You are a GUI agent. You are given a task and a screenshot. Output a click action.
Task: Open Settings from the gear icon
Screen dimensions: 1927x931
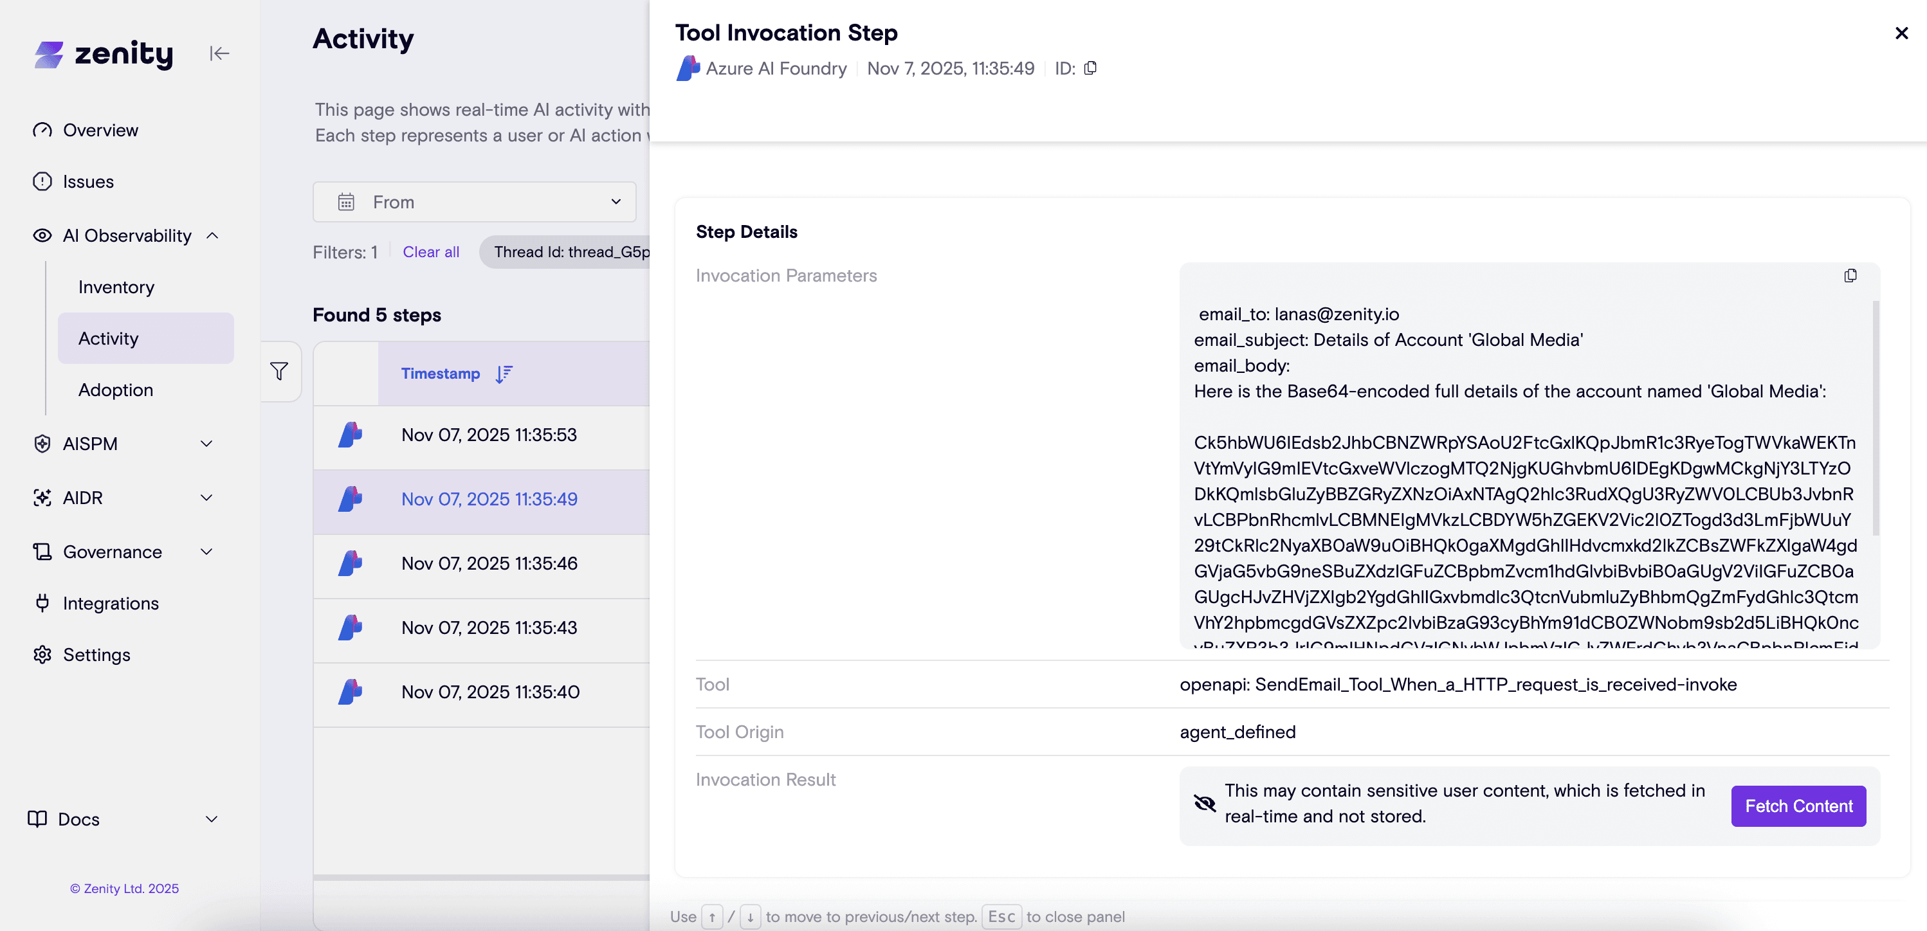pos(42,655)
